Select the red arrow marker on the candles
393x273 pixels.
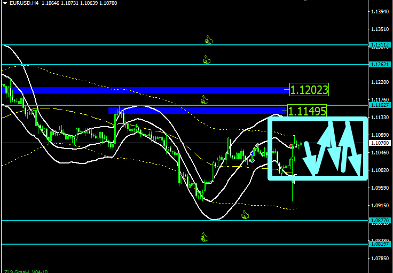coord(290,146)
